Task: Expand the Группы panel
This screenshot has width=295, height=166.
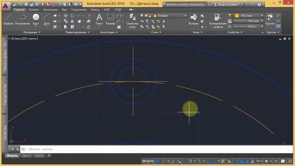Action: tap(272, 32)
